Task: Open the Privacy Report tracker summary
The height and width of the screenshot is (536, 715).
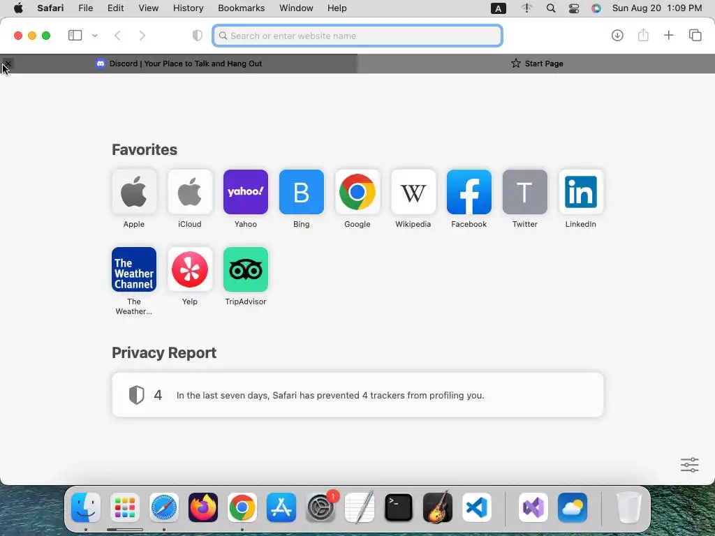Action: (357, 395)
